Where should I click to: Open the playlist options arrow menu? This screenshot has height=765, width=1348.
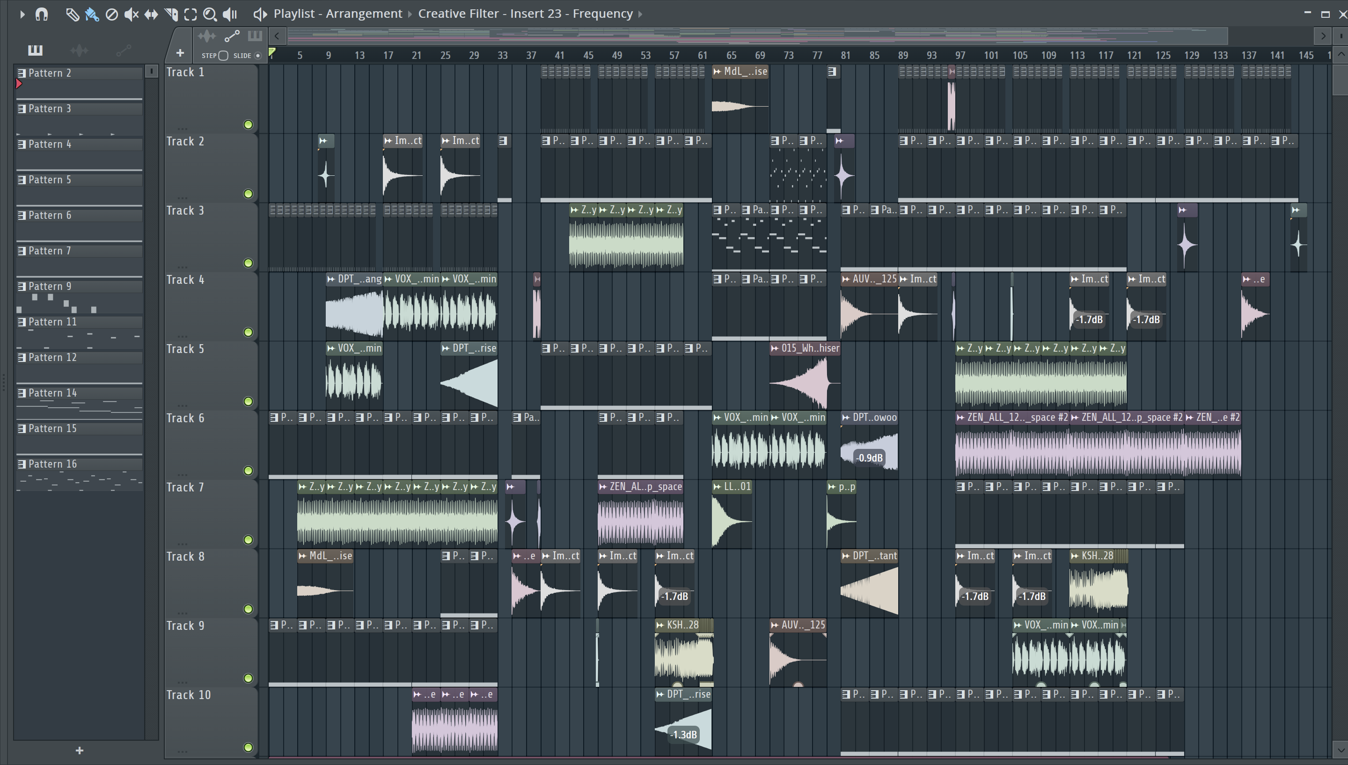point(22,14)
